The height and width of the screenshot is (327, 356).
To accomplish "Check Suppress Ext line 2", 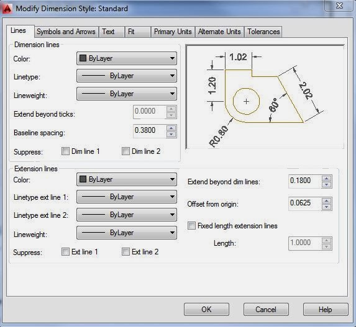I will pos(126,251).
